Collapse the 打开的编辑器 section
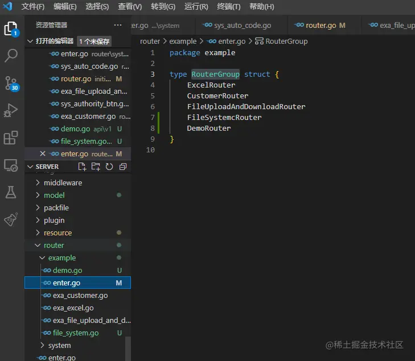The image size is (415, 361). pyautogui.click(x=55, y=42)
